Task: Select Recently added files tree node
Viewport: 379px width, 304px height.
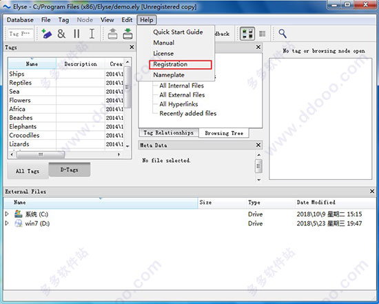Action: [x=188, y=114]
